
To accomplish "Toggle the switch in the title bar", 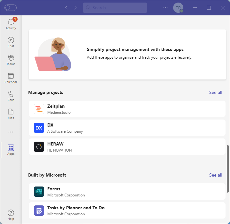I will (11, 8).
